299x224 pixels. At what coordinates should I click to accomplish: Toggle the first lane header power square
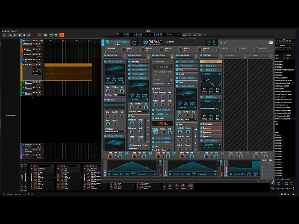pyautogui.click(x=105, y=55)
